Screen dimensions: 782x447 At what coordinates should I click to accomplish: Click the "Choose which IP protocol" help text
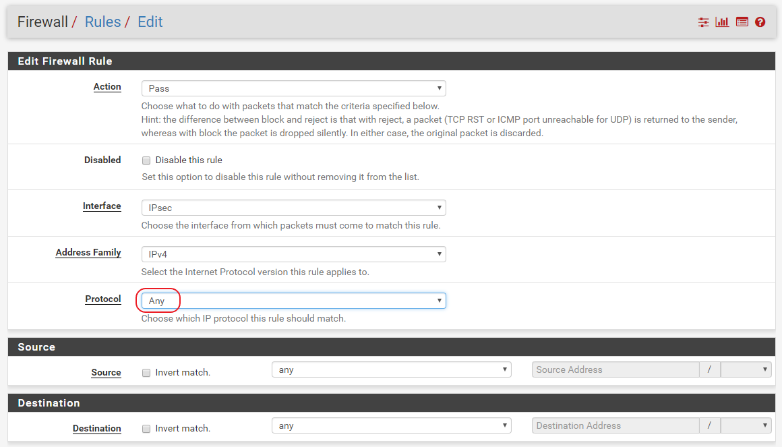[x=243, y=318]
